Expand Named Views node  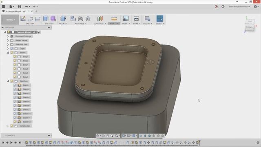[8, 40]
